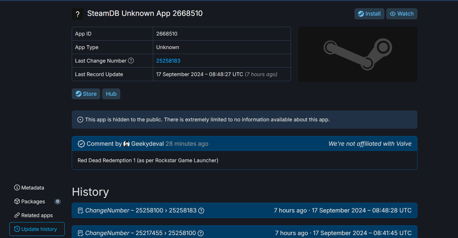Image resolution: width=458 pixels, height=238 pixels.
Task: Go to the Related apps section
Action: [34, 215]
